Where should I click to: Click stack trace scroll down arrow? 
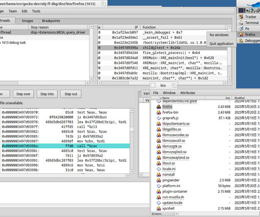(229, 79)
